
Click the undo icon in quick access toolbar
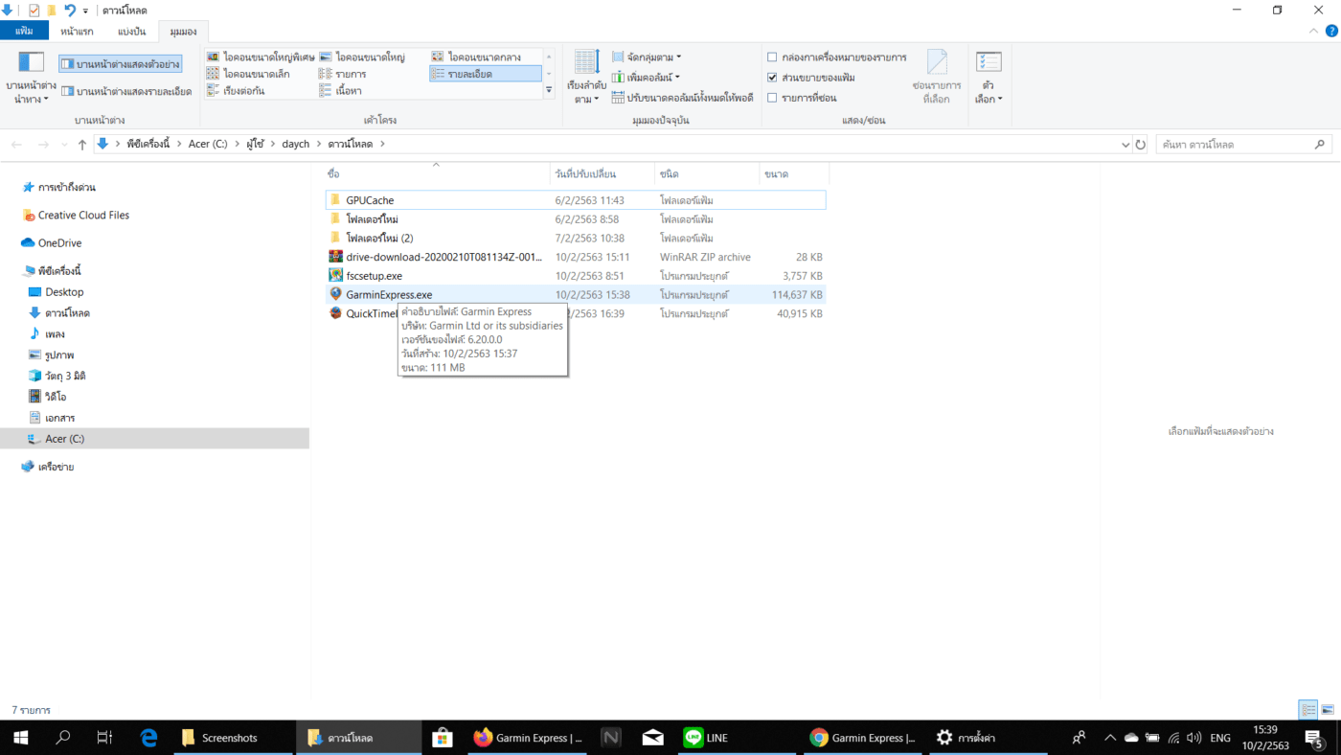pyautogui.click(x=70, y=10)
